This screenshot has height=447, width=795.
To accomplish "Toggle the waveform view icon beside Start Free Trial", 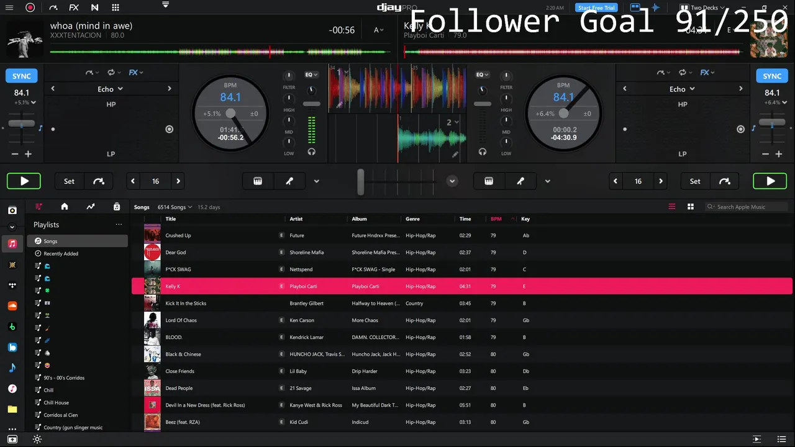I will (x=654, y=7).
